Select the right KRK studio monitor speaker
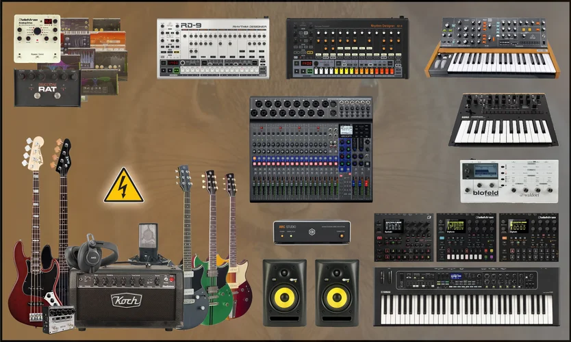This screenshot has width=571, height=342. 338,293
